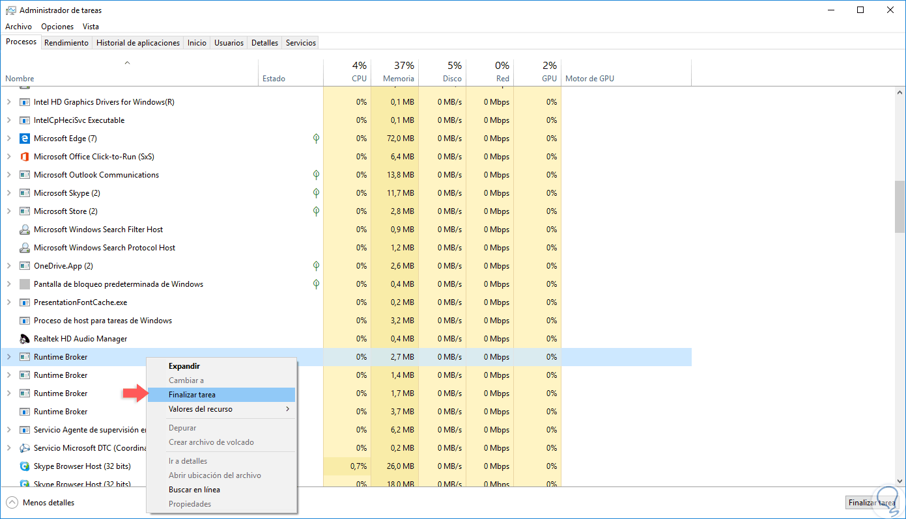Viewport: 906px width, 519px height.
Task: Go to the Servicios tab
Action: tap(301, 43)
